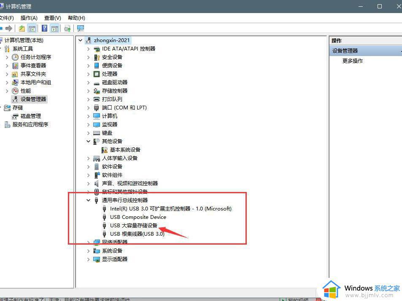
Task: Click the up one level folder icon
Action: click(x=22, y=28)
